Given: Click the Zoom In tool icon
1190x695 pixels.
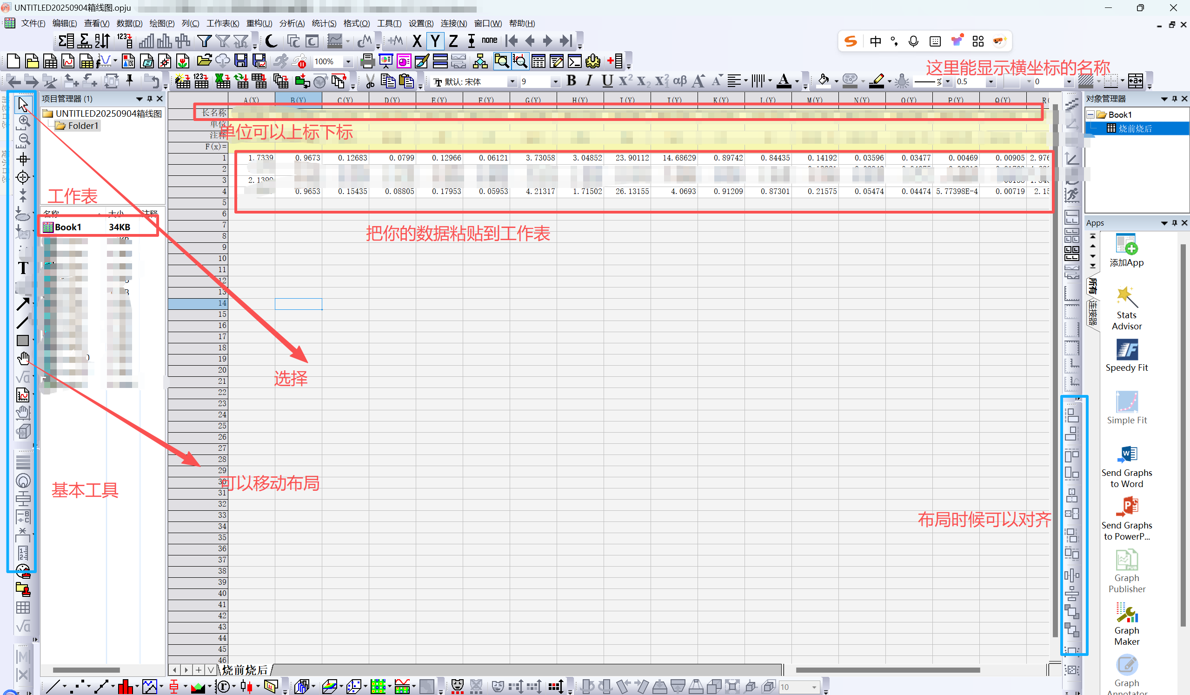Looking at the screenshot, I should point(24,121).
